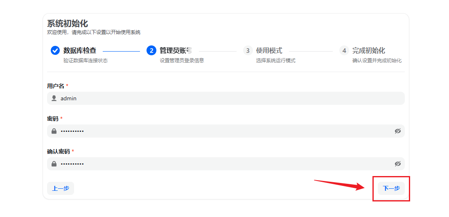
Task: Click inside the 确认密码 input field
Action: [x=225, y=164]
